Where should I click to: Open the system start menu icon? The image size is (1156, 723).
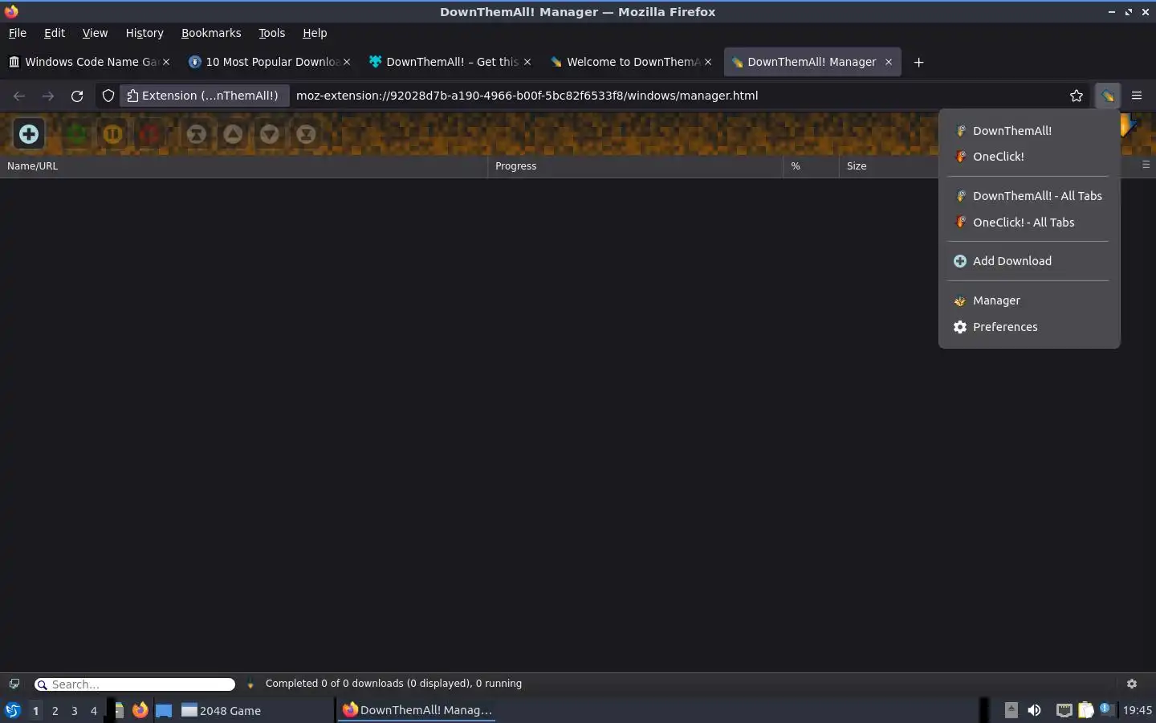[x=13, y=710]
